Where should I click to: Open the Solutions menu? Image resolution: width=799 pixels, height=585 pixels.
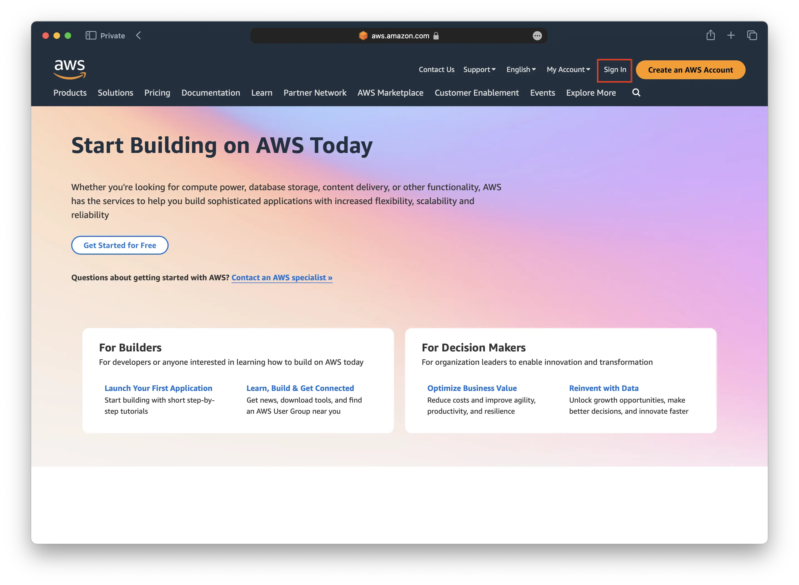point(115,93)
